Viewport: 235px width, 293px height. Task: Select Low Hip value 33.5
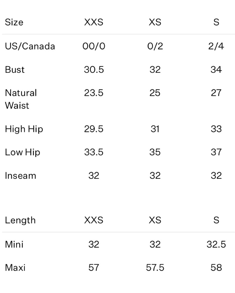click(x=93, y=152)
